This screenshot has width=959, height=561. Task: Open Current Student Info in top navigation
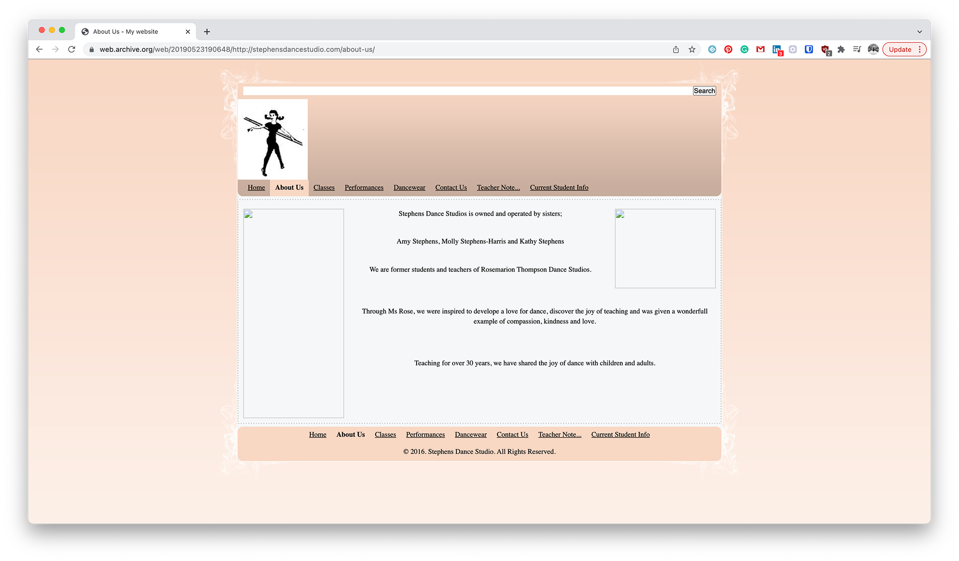[x=559, y=188]
